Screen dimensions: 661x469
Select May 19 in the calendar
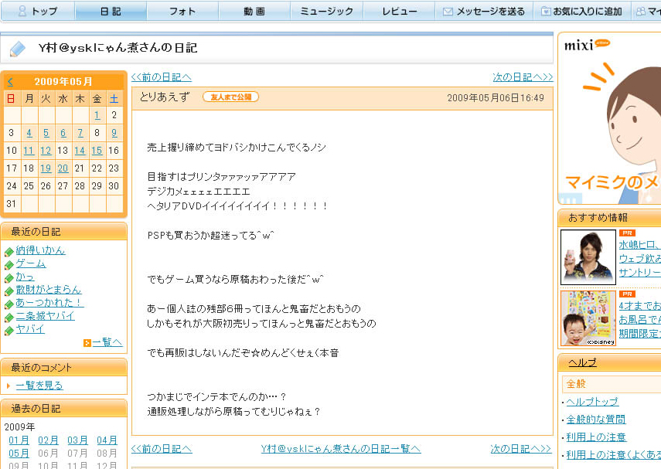(46, 168)
